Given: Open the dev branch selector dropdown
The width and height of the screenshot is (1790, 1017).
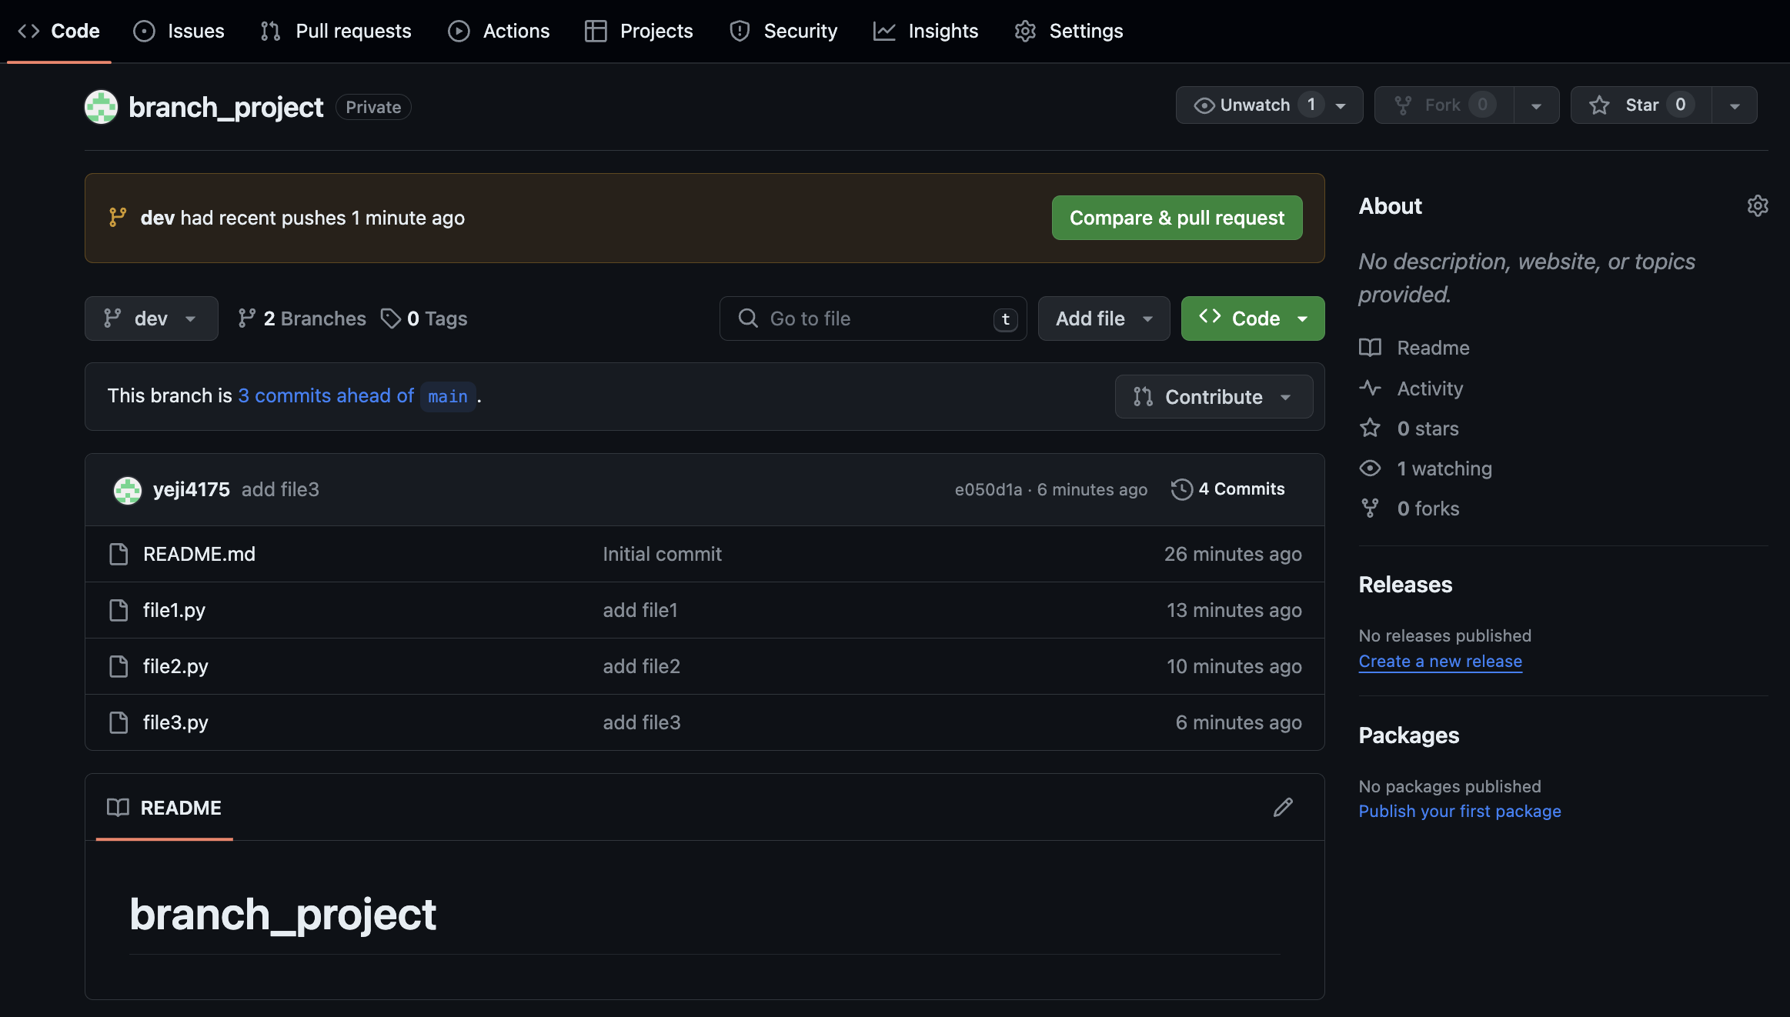Looking at the screenshot, I should pyautogui.click(x=151, y=318).
